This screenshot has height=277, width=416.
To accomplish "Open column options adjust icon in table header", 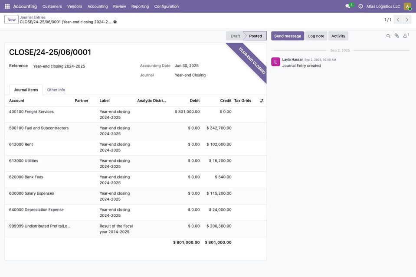I will [262, 101].
